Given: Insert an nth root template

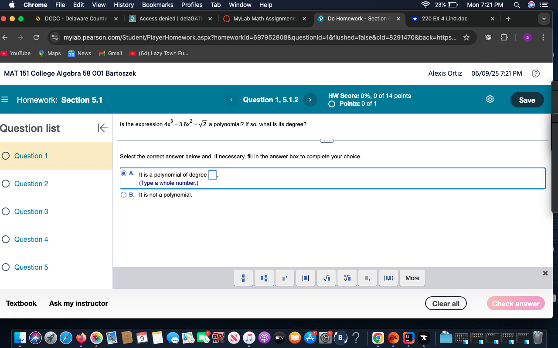Looking at the screenshot, I should coord(347,278).
